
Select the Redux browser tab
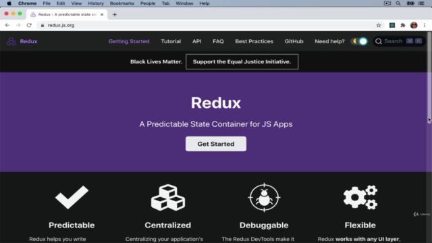[66, 14]
